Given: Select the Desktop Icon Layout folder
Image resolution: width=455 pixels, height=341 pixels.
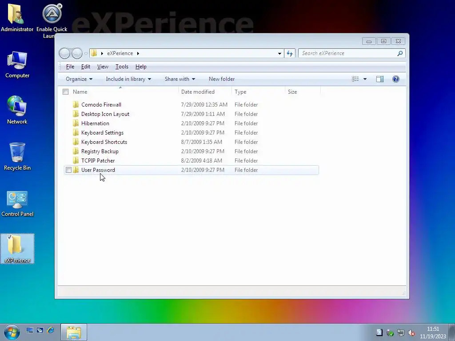Looking at the screenshot, I should coord(105,114).
